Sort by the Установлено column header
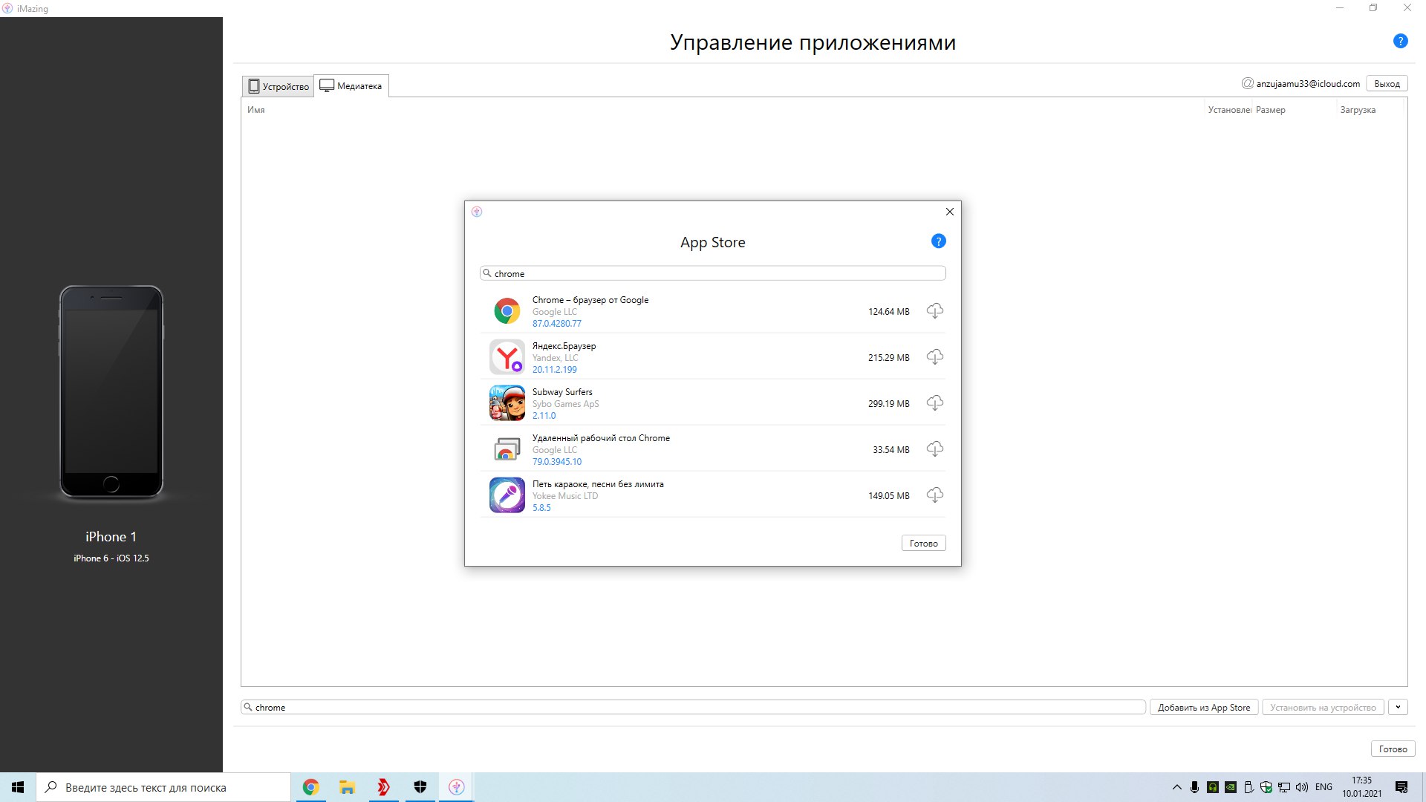Screen dimensions: 1426x802 (1229, 110)
